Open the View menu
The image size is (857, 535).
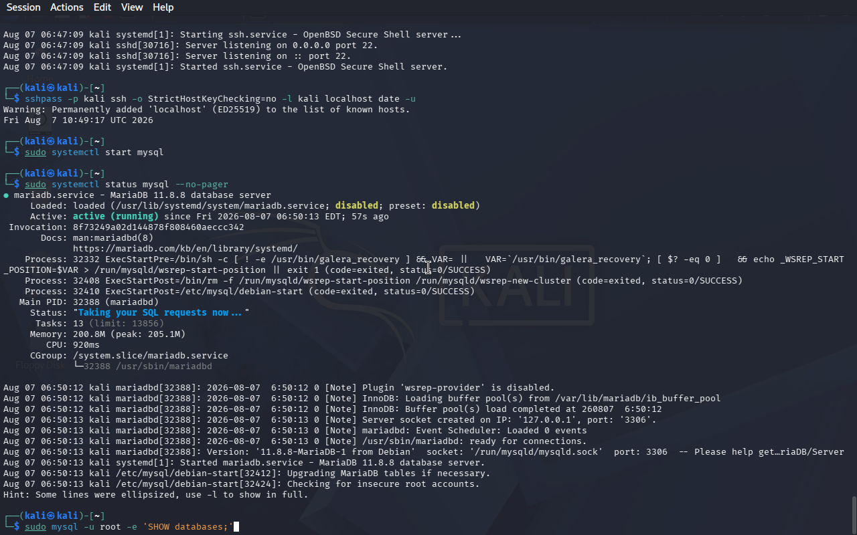pyautogui.click(x=132, y=7)
